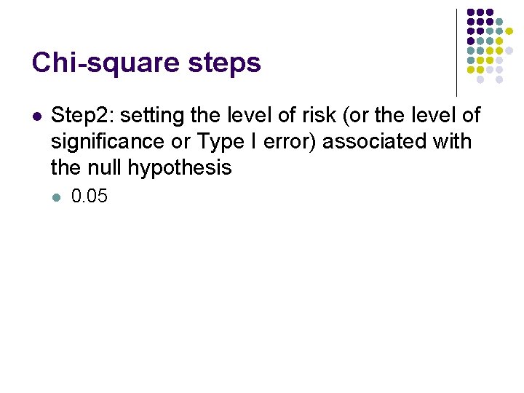Click the teal dot ending the second row
Viewport: 524px width, 393px height.
499,22
